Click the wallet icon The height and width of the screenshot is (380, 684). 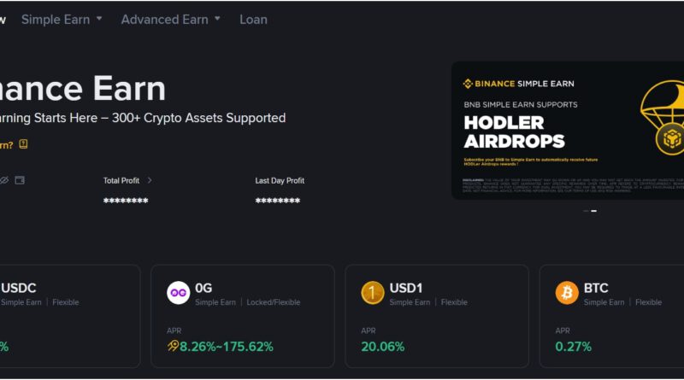click(20, 180)
